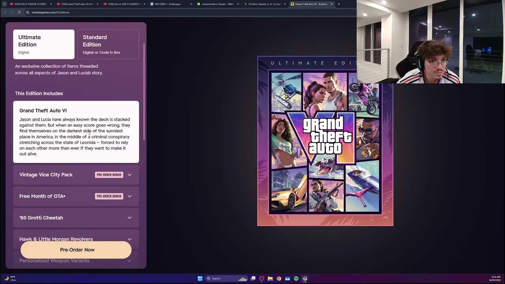Screen dimensions: 505x284
Task: Open the Windows Start menu
Action: click(200, 278)
